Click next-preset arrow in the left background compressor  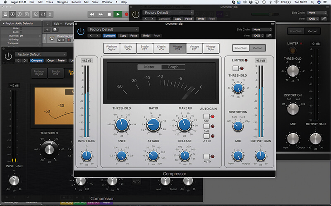(x=25, y=61)
